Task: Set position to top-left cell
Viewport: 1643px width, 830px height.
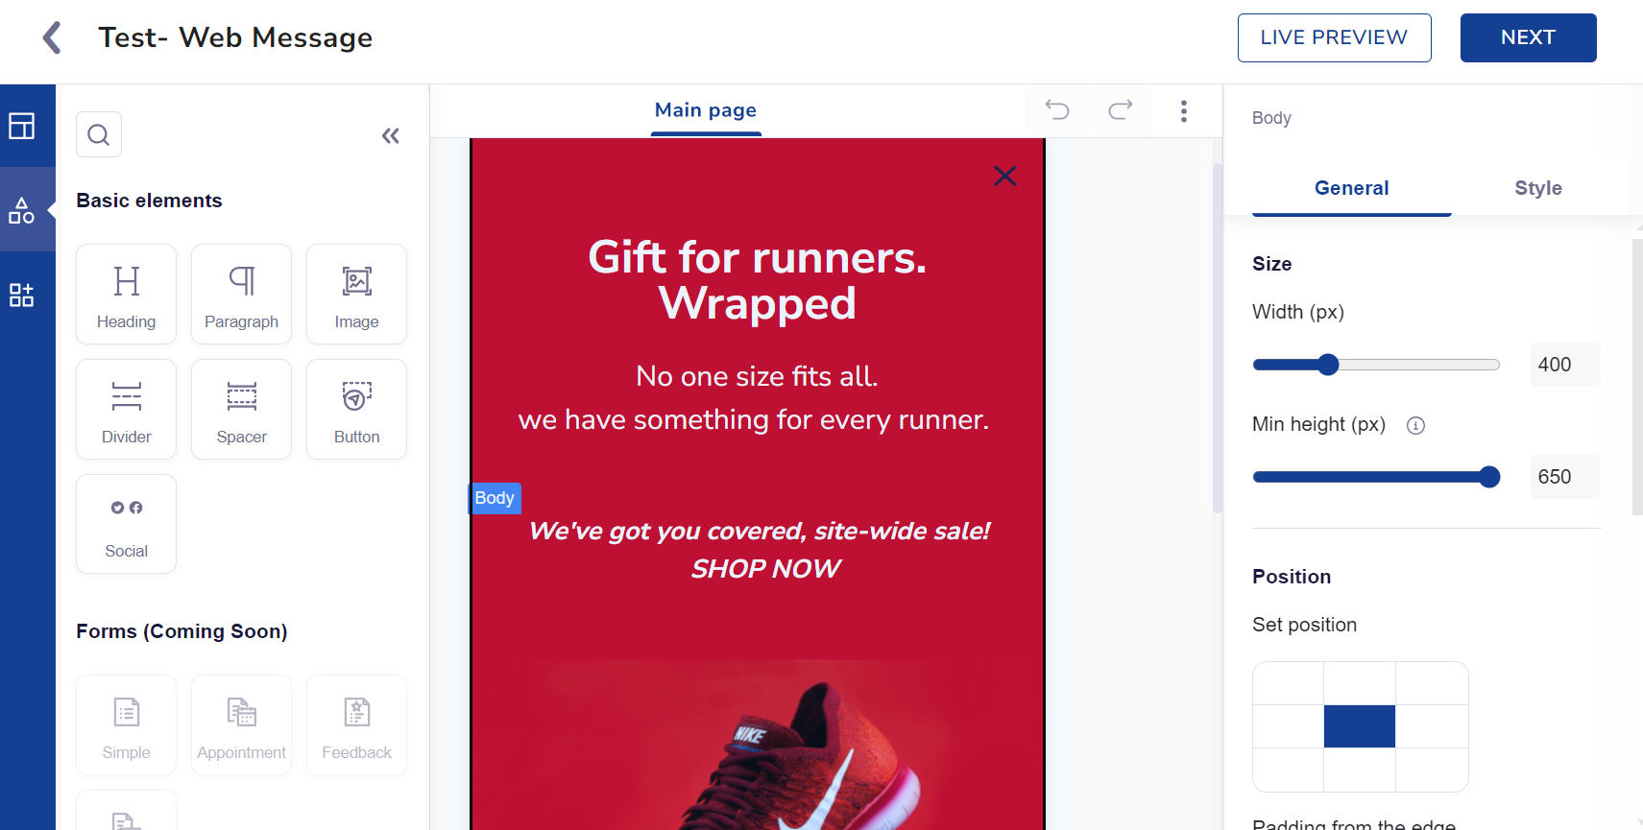Action: [1288, 683]
